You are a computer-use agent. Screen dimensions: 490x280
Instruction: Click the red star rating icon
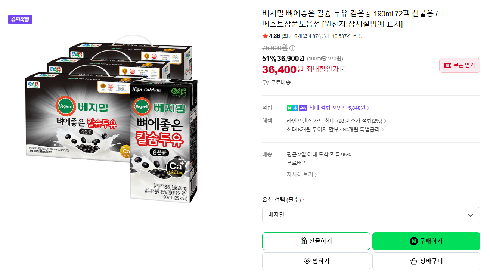265,36
